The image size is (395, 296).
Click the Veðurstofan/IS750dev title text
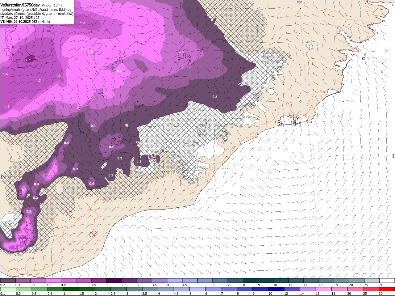pyautogui.click(x=20, y=5)
